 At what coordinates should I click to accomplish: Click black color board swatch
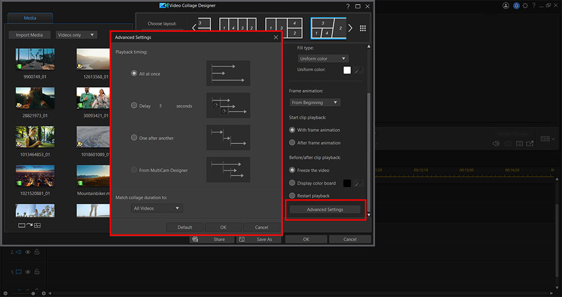click(x=347, y=184)
